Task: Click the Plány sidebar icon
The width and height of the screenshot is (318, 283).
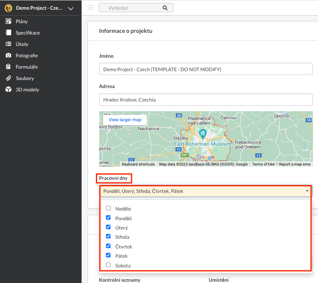Action: pyautogui.click(x=8, y=21)
